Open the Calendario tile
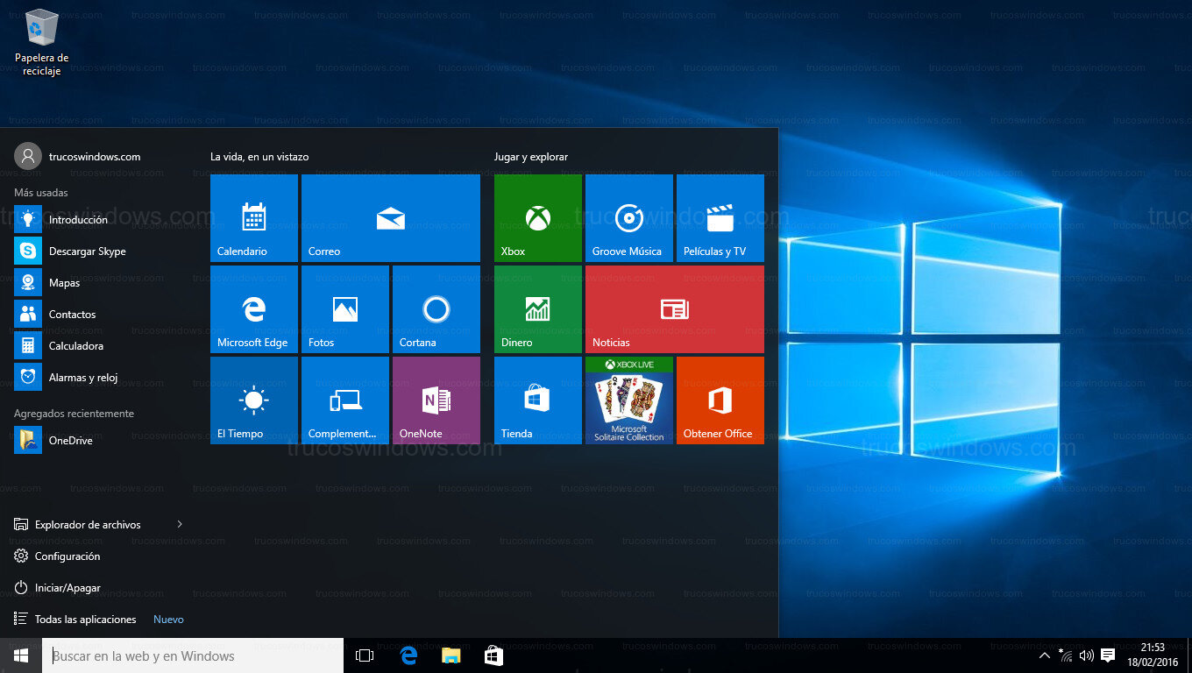Image resolution: width=1192 pixels, height=673 pixels. pos(253,218)
